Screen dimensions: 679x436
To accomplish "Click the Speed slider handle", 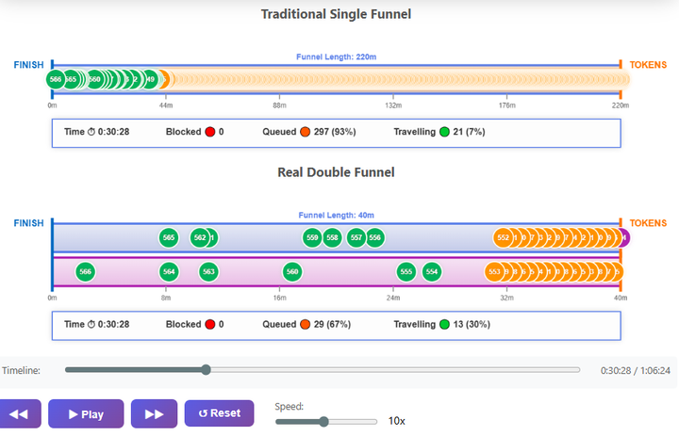I will (323, 421).
